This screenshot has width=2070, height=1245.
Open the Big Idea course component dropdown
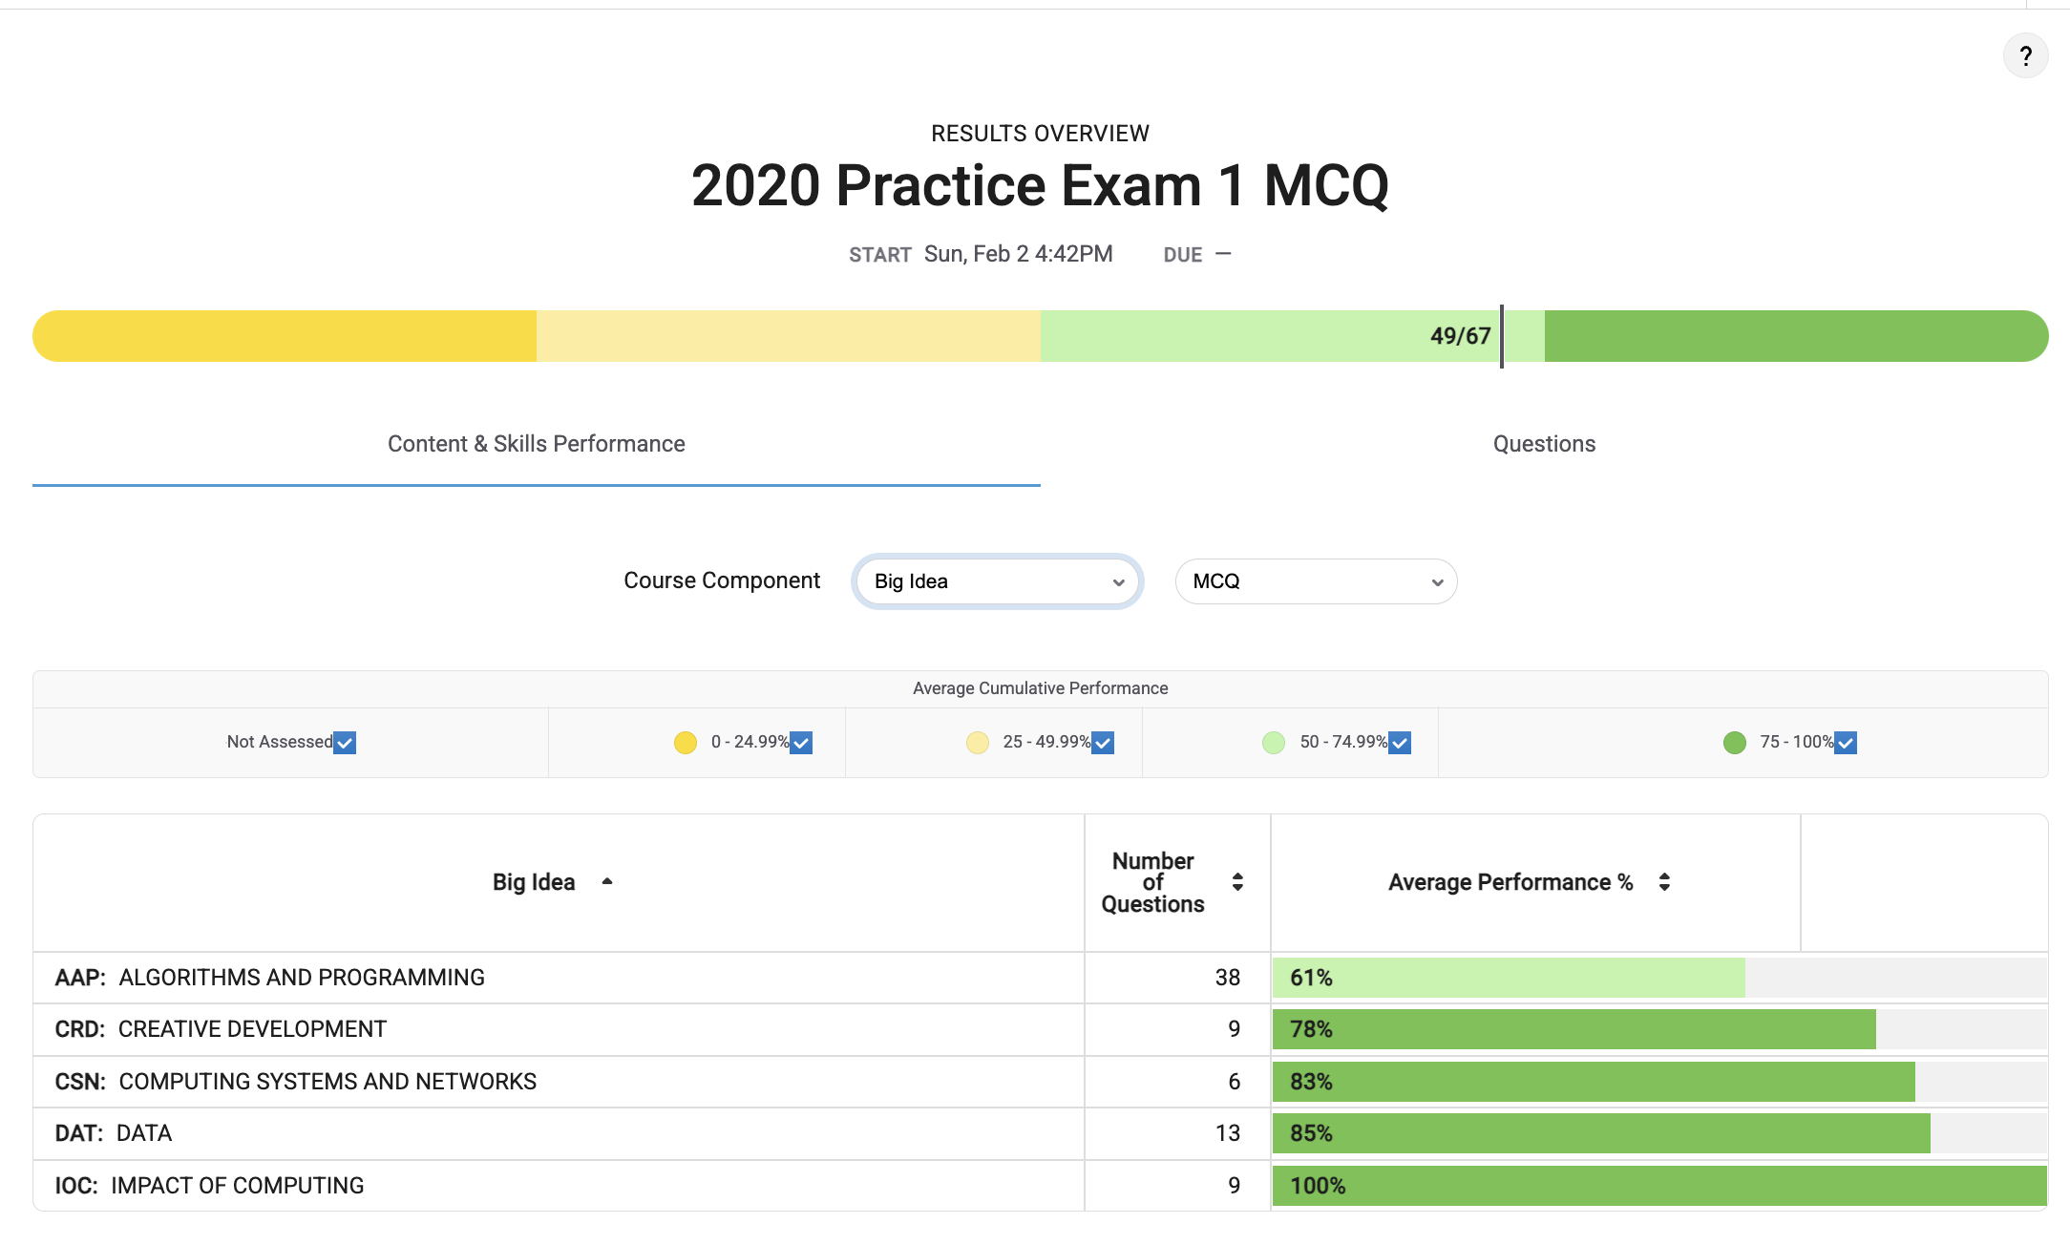pos(998,581)
